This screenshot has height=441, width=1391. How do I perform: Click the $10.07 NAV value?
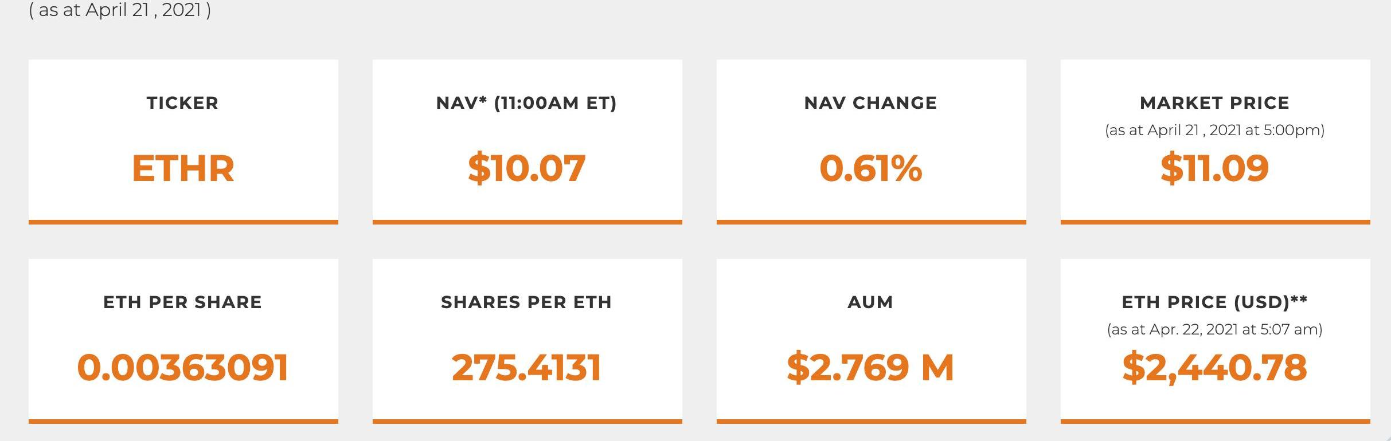point(526,168)
